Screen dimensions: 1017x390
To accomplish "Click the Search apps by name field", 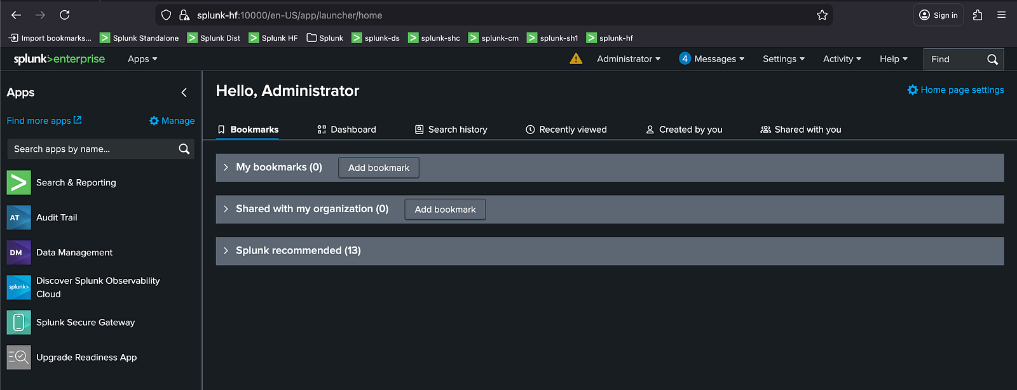I will click(x=92, y=149).
